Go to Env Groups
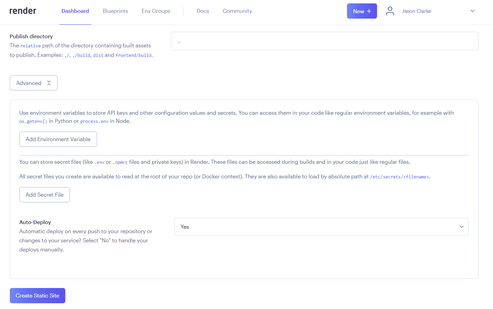 click(156, 11)
